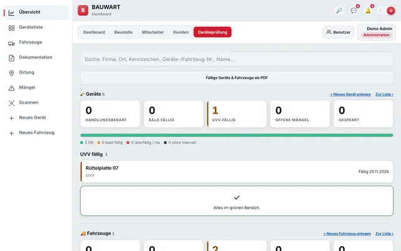Open Scannen via the scan frame icon
Screen dimensions: 401x251
coord(11,103)
